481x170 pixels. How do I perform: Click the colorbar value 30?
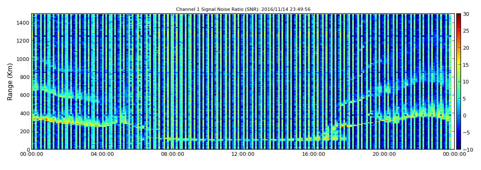pyautogui.click(x=466, y=14)
